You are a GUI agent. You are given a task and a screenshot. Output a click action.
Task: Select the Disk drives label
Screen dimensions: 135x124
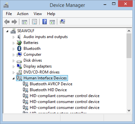tap(33, 60)
